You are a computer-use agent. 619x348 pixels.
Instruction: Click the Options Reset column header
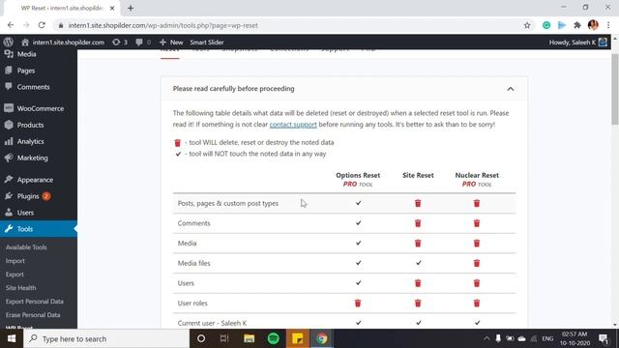(358, 175)
